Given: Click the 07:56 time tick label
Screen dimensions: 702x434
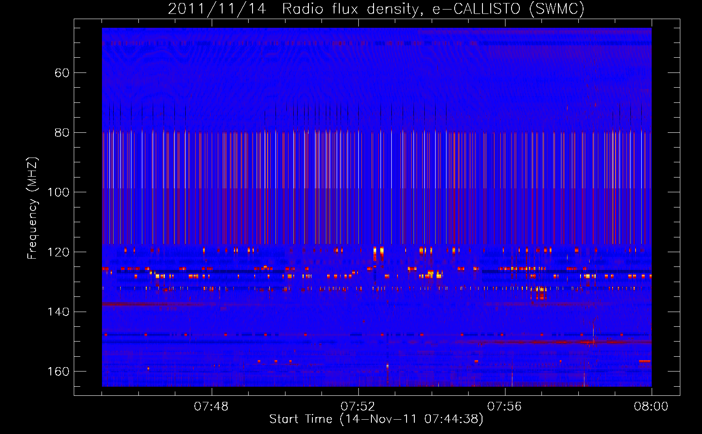Looking at the screenshot, I should coord(505,407).
